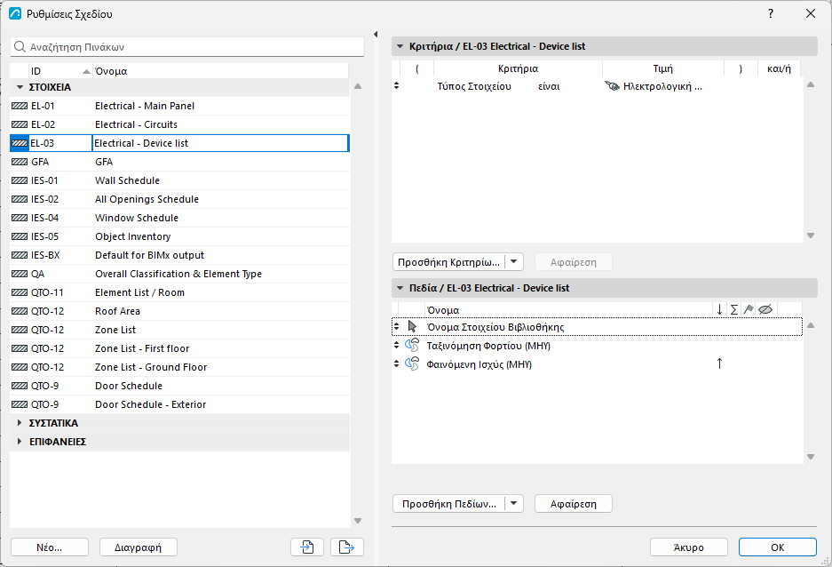
Task: Click the sort arrow column header in fields
Action: click(719, 309)
